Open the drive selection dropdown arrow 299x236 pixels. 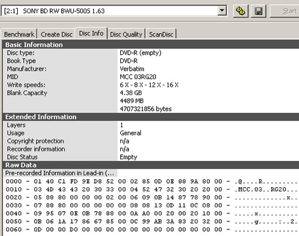[x=222, y=10]
